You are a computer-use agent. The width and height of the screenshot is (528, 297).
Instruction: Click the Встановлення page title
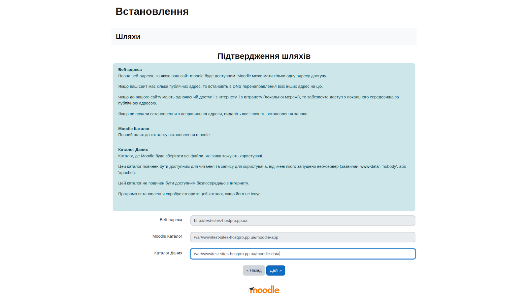(152, 12)
